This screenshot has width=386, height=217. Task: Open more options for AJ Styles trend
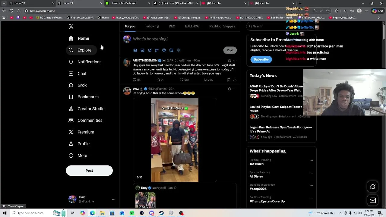coord(311,173)
